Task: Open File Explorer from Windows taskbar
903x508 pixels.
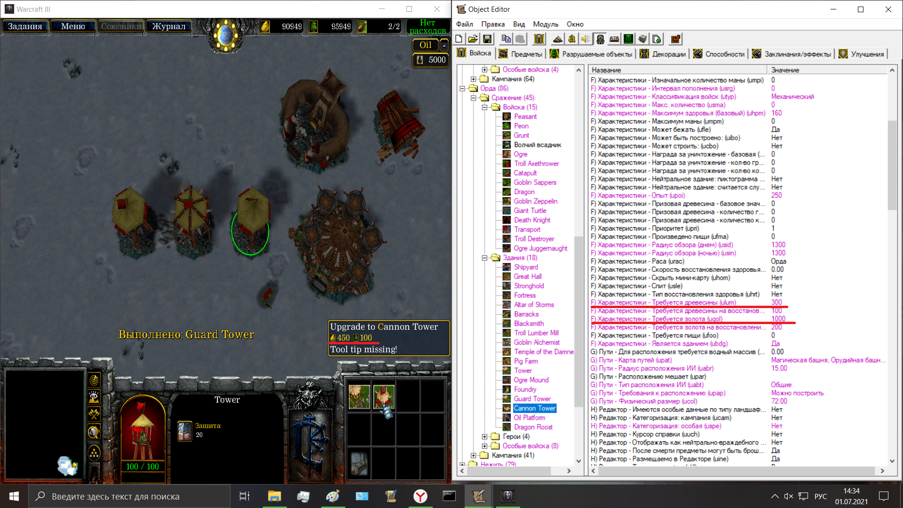Action: (274, 496)
